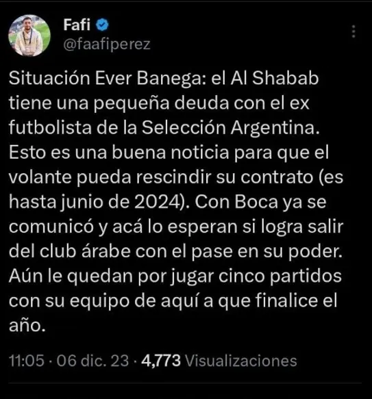Image resolution: width=372 pixels, height=399 pixels.
Task: Click the phrase 'rescindir su contrato'
Action: [x=225, y=177]
